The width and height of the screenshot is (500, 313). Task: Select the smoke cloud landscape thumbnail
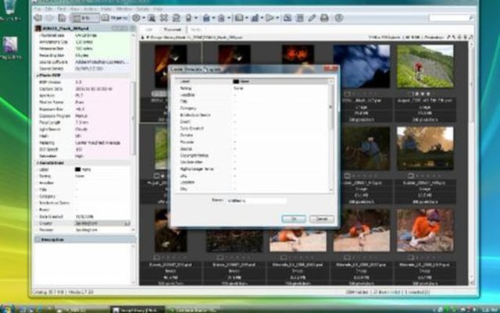pos(425,148)
